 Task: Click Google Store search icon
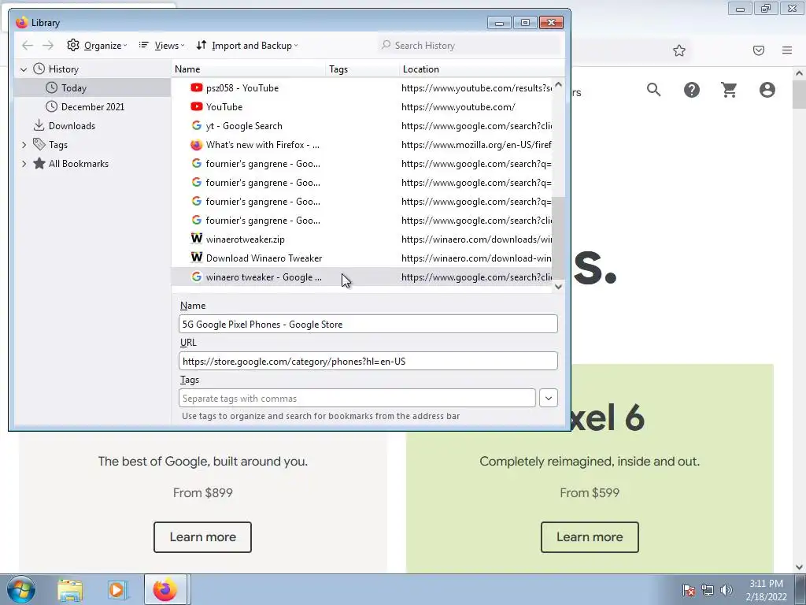point(654,90)
